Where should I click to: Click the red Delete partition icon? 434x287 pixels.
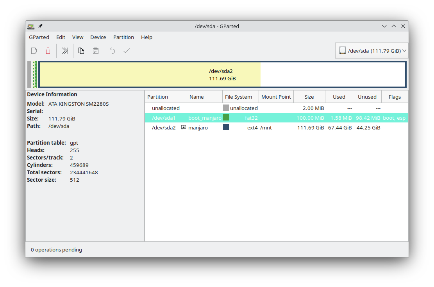[48, 51]
